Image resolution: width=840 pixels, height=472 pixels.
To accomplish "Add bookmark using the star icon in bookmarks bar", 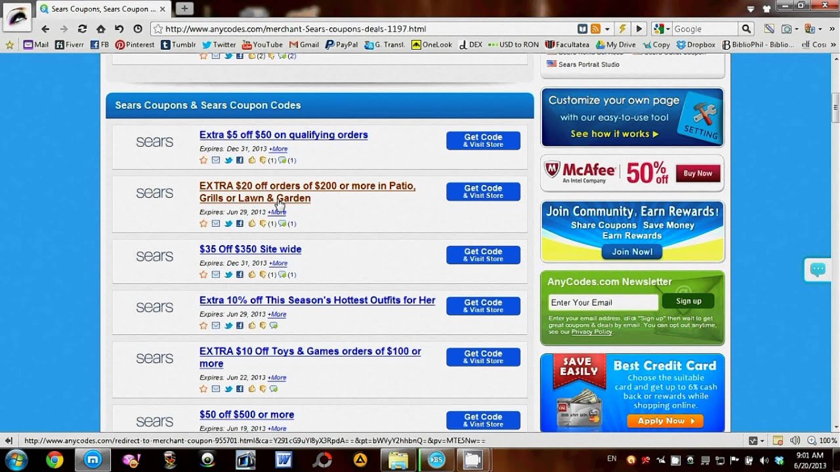I will click(x=9, y=45).
